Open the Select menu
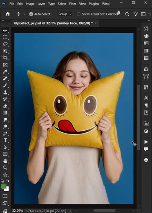 (62, 4)
